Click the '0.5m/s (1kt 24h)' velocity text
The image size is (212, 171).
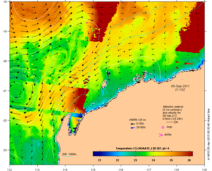coord(173,119)
